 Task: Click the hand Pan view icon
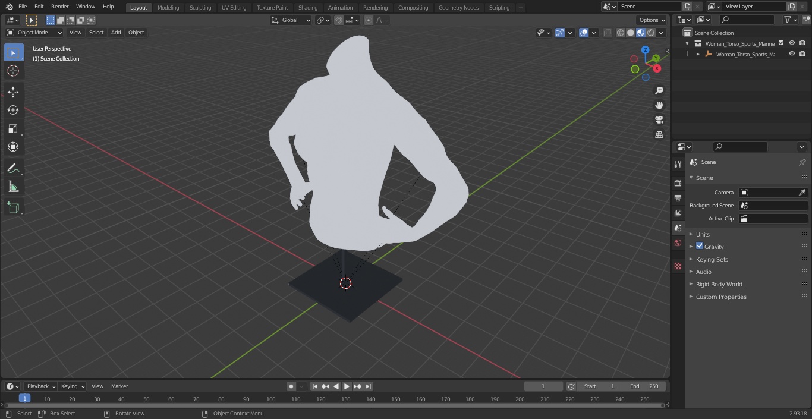coord(659,105)
